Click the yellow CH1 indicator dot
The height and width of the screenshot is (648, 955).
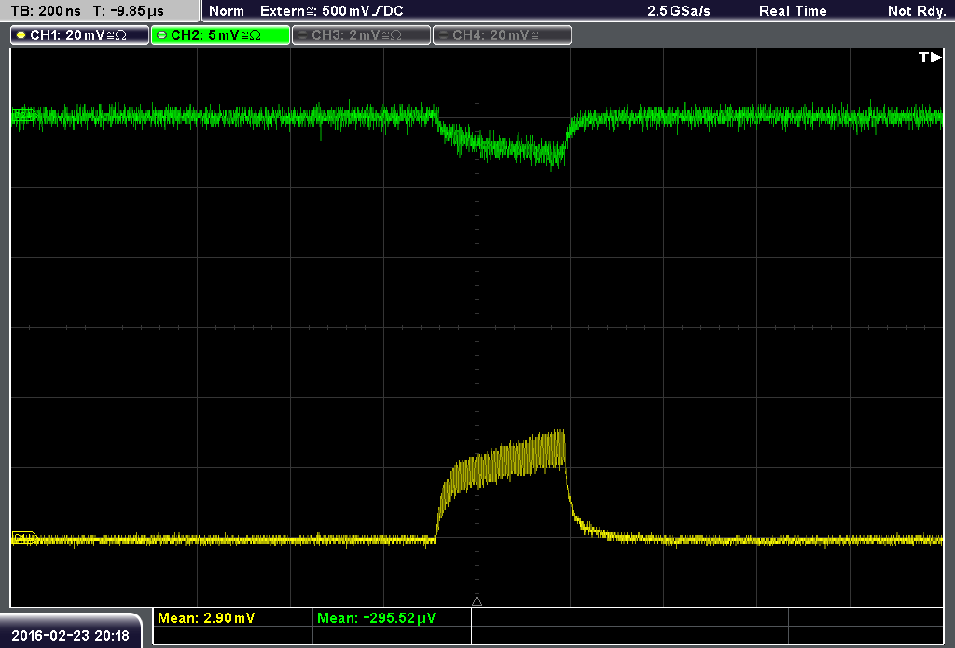point(21,35)
